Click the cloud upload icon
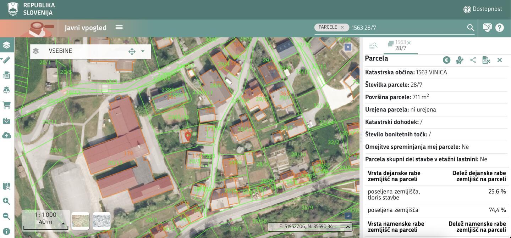511x238 pixels. click(x=6, y=135)
